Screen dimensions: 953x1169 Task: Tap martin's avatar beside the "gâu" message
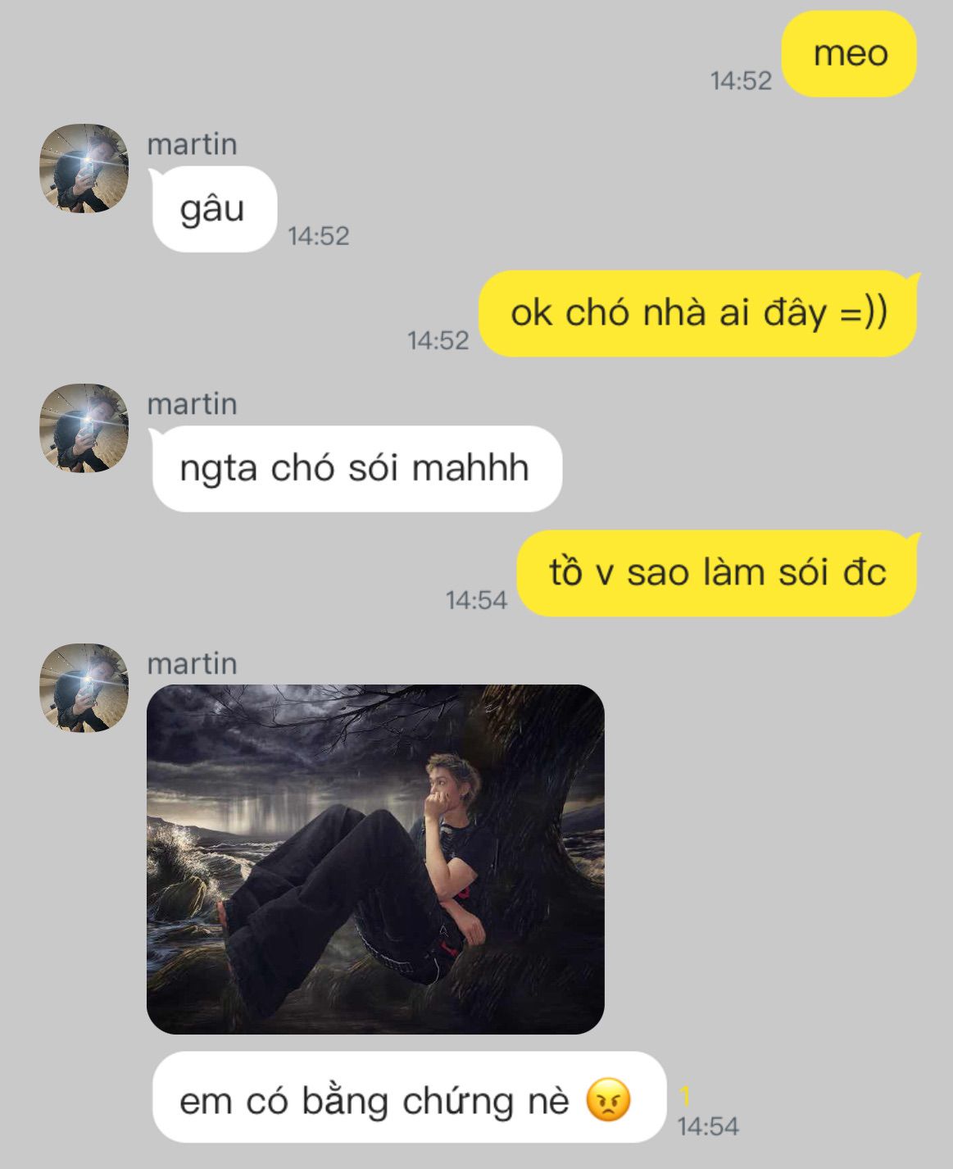coord(84,169)
